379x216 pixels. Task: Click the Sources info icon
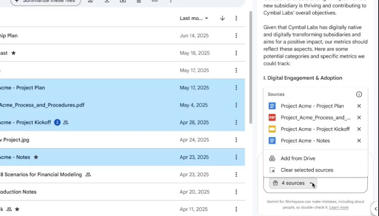click(x=359, y=94)
